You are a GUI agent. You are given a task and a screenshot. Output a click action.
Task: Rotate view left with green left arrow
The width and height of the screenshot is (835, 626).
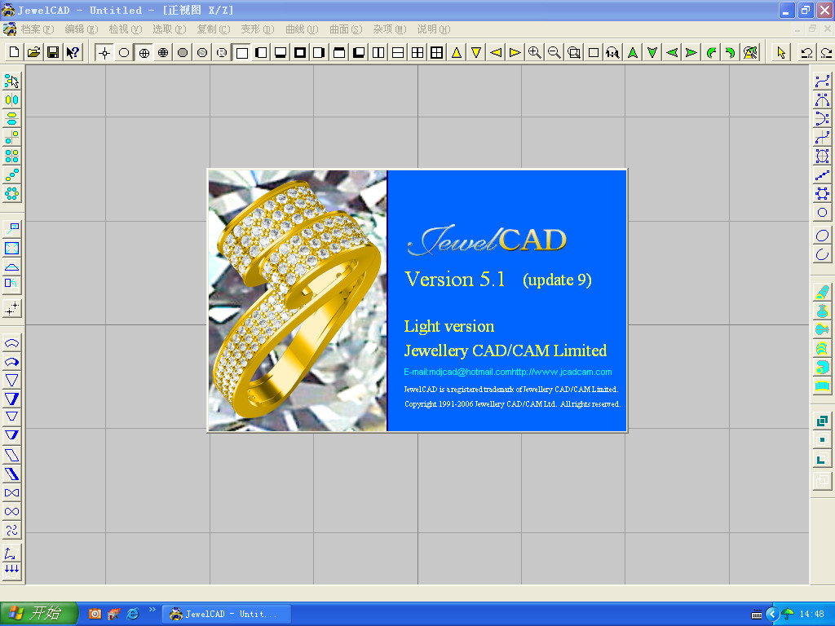[x=672, y=52]
